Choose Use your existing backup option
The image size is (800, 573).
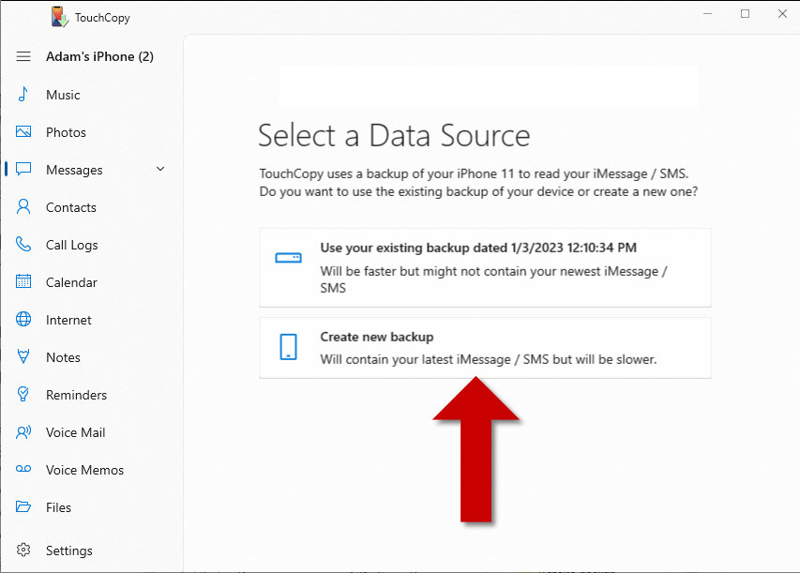(x=485, y=268)
